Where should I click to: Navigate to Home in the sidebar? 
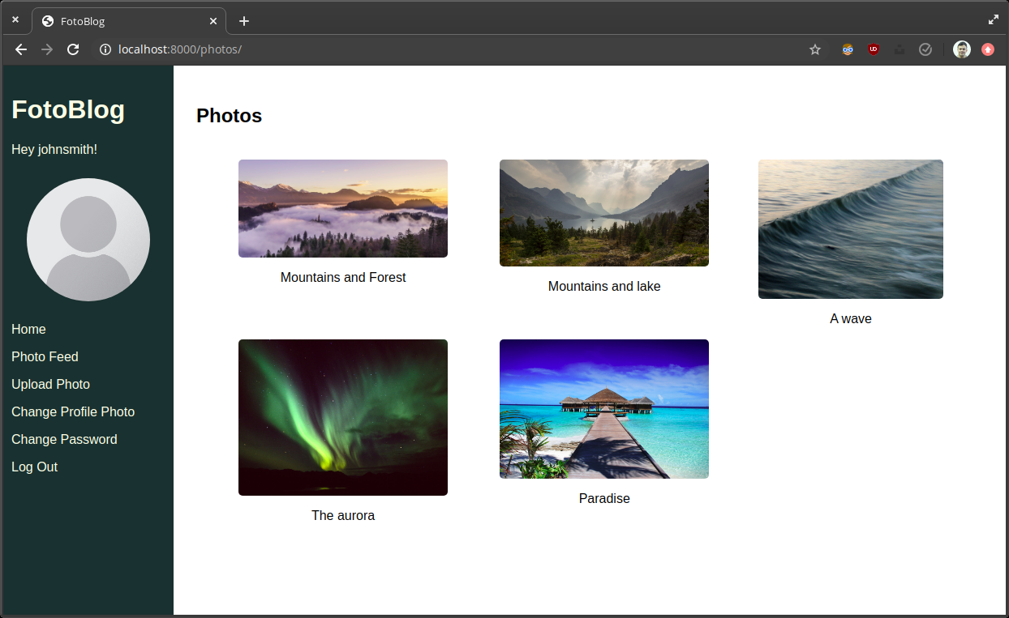tap(28, 329)
